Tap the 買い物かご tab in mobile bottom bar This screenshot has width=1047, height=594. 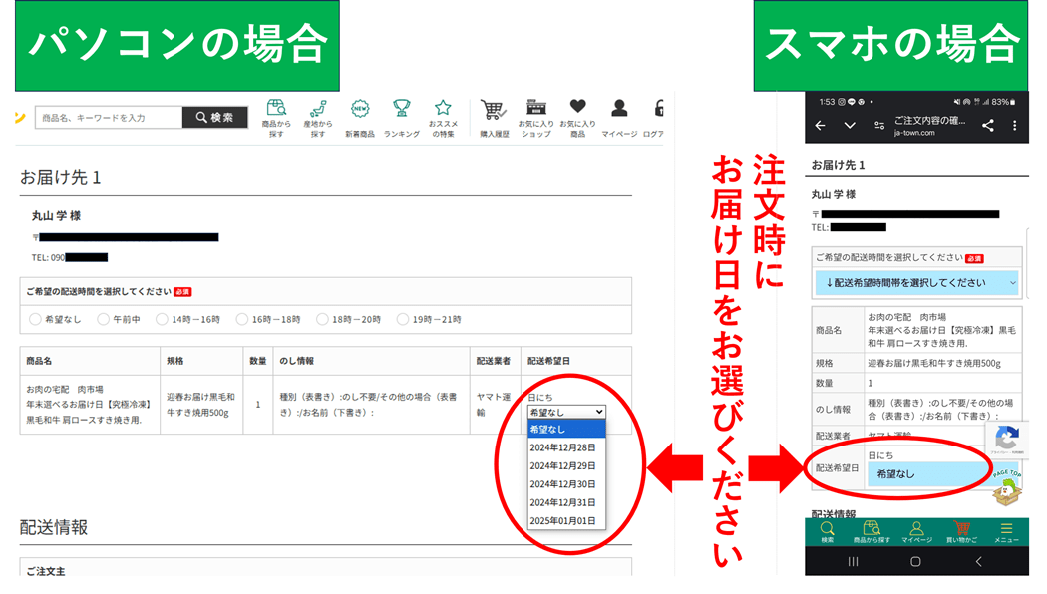(961, 530)
